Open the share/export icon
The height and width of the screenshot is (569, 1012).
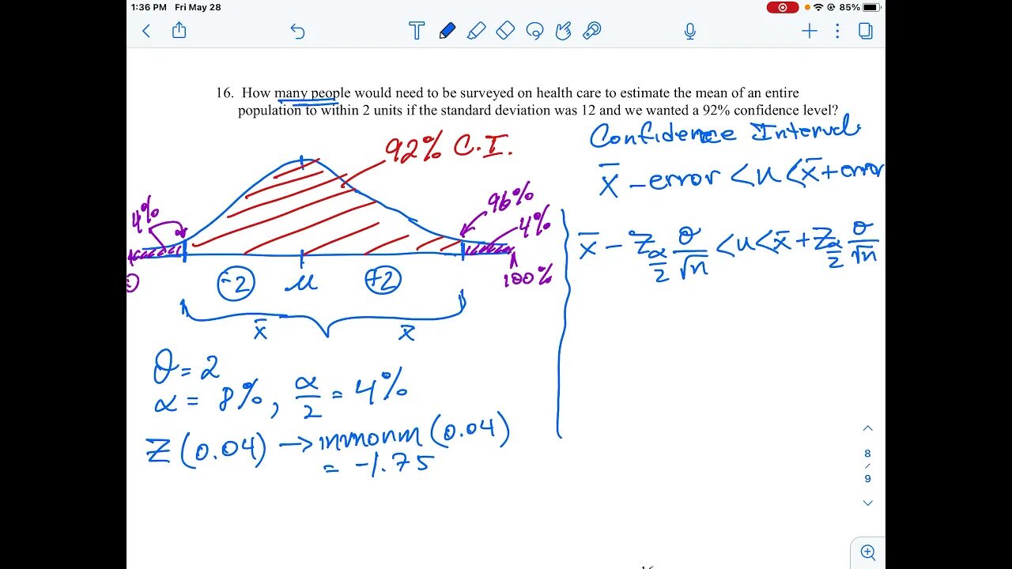179,30
